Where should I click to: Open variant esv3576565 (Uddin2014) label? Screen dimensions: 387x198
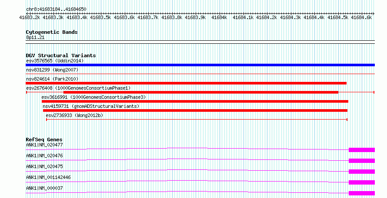55,61
